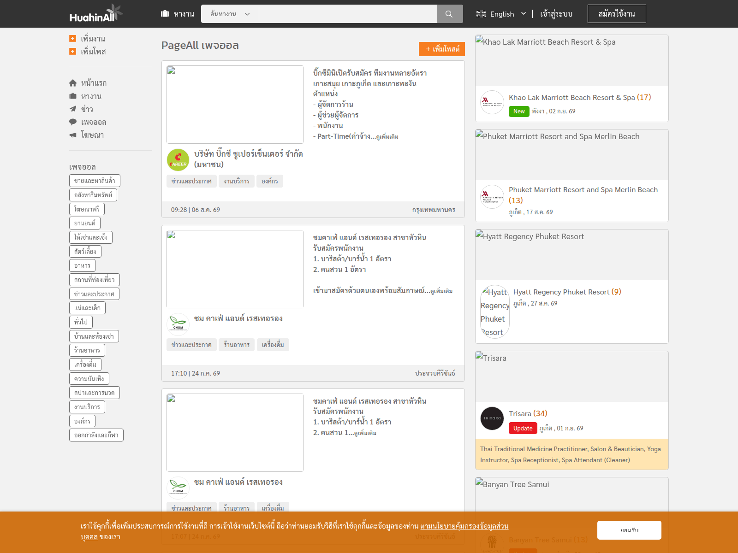Open the ค้นหางาน search type dropdown
Image resolution: width=738 pixels, height=553 pixels.
click(x=230, y=14)
